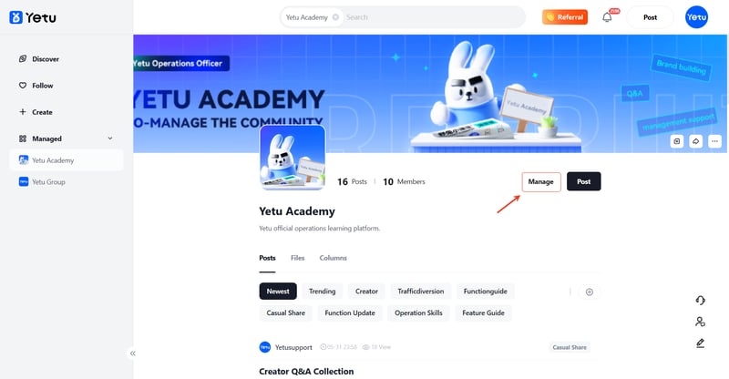Click the Manage button

[541, 182]
